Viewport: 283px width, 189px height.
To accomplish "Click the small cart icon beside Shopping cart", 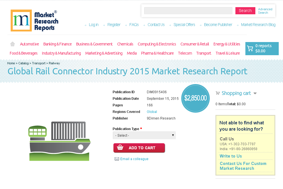I will (x=218, y=93).
